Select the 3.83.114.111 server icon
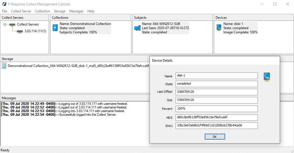This screenshot has width=294, height=153. tap(20, 31)
